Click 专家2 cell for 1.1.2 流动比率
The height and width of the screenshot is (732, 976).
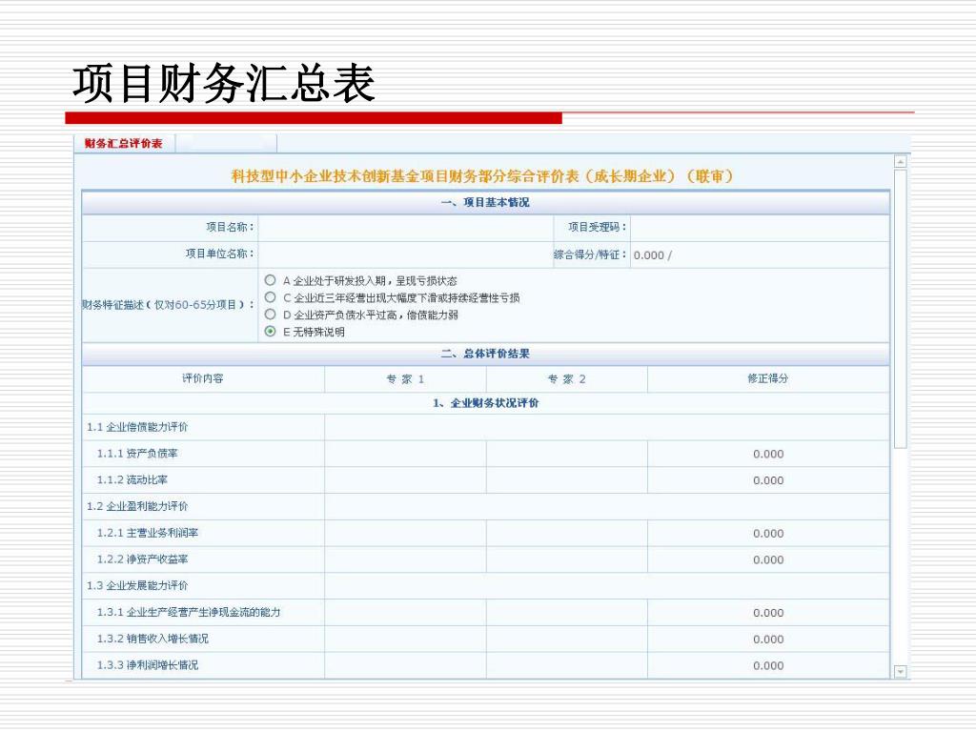[566, 480]
